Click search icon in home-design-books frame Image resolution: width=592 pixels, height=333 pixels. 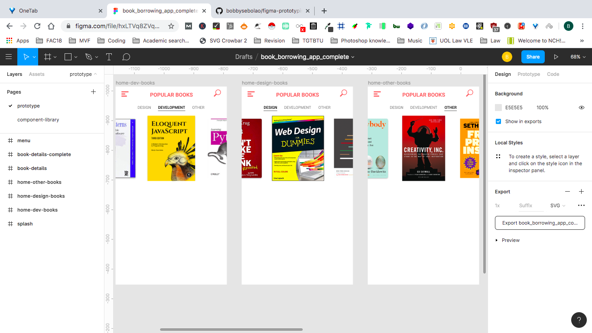click(x=344, y=93)
